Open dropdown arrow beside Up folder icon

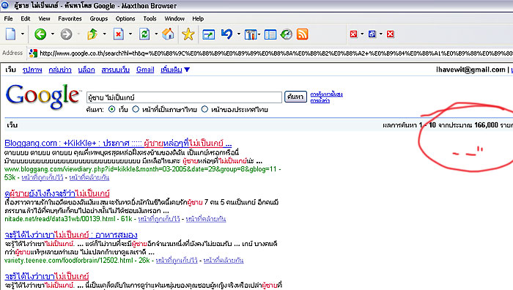tap(104, 34)
